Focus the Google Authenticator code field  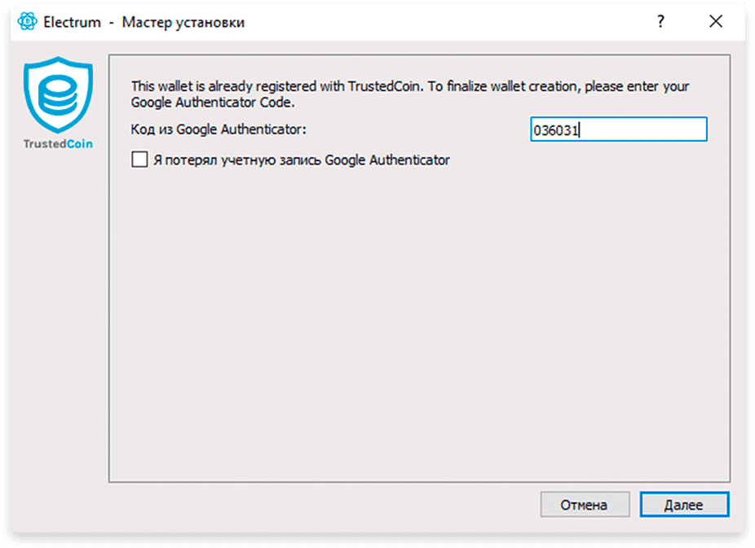(619, 129)
